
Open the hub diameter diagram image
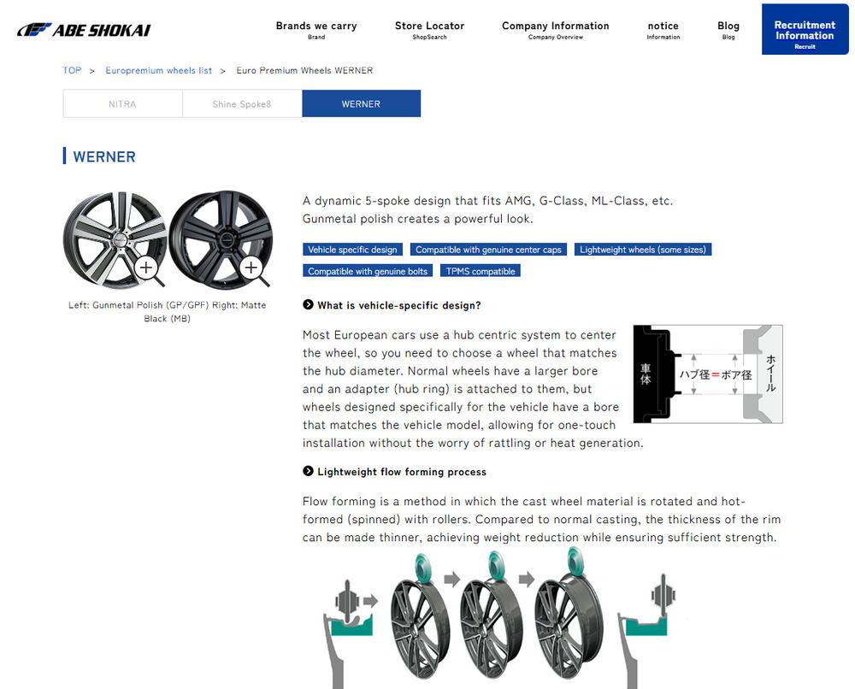tap(708, 374)
